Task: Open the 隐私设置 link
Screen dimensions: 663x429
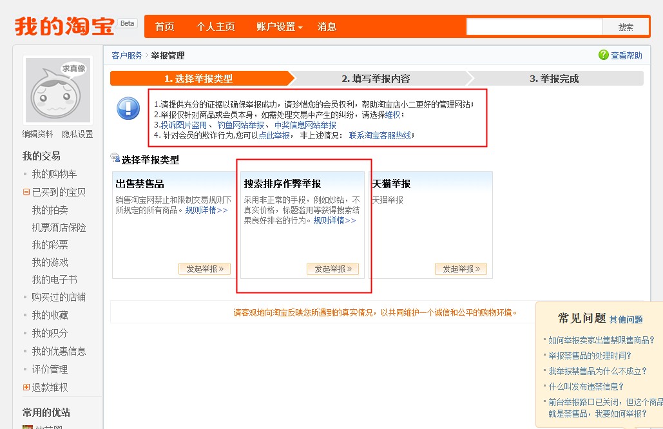Action: (x=77, y=134)
